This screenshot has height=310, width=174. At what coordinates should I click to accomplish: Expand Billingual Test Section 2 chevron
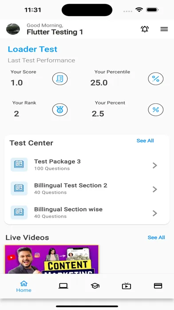point(155,189)
